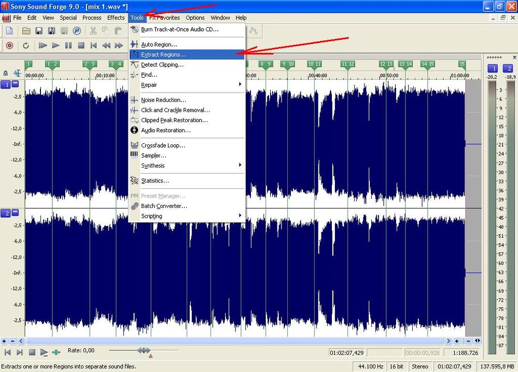Image resolution: width=518 pixels, height=372 pixels.
Task: Click the Play Normal button in bottom playbar
Action: pos(44,352)
